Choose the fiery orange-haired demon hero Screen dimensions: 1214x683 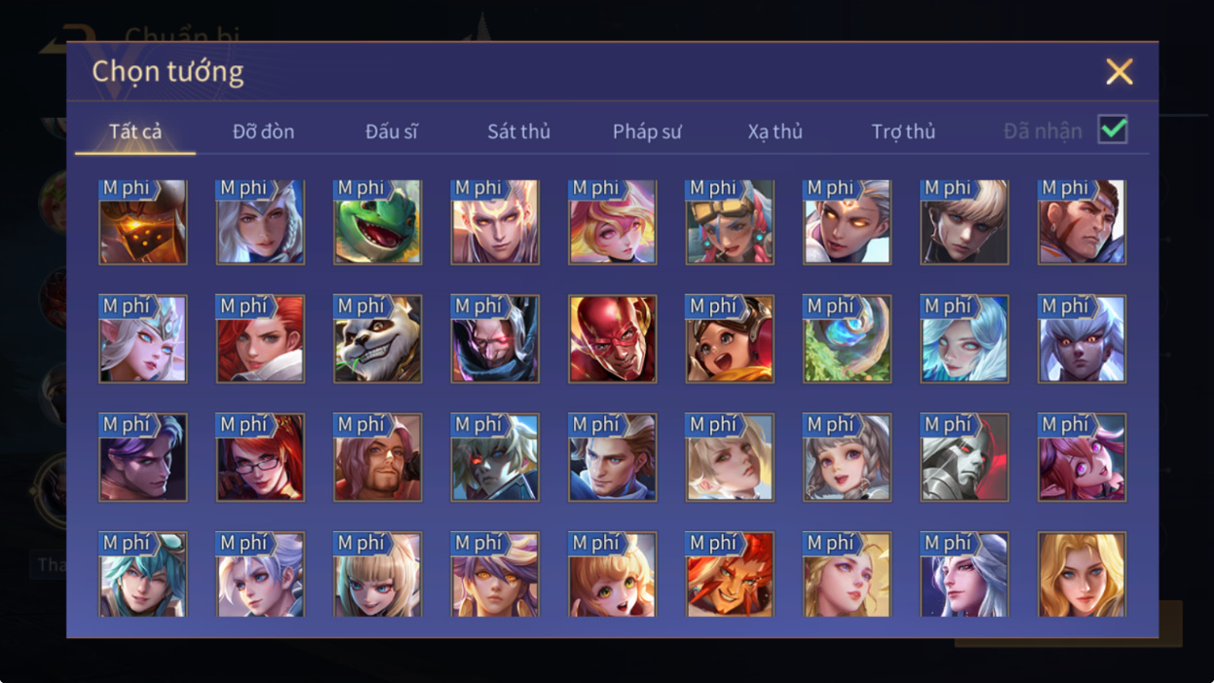pos(730,574)
